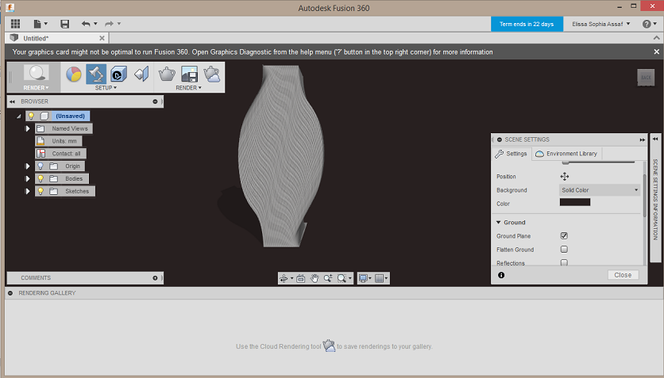
Task: Click the ViewCube BACK face
Action: pyautogui.click(x=646, y=78)
